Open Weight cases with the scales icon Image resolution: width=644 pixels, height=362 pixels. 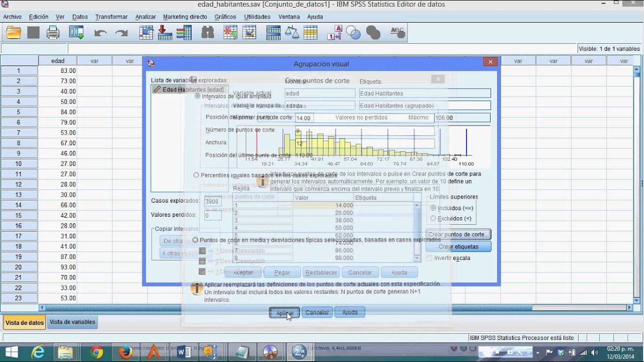[292, 33]
